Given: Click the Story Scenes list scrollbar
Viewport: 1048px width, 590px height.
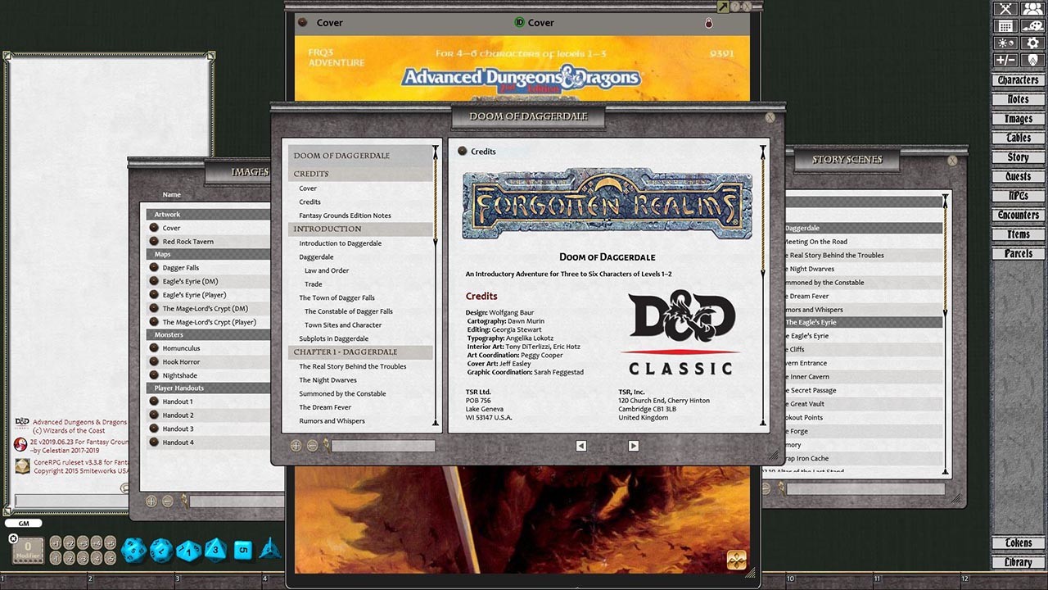Looking at the screenshot, I should 946,334.
